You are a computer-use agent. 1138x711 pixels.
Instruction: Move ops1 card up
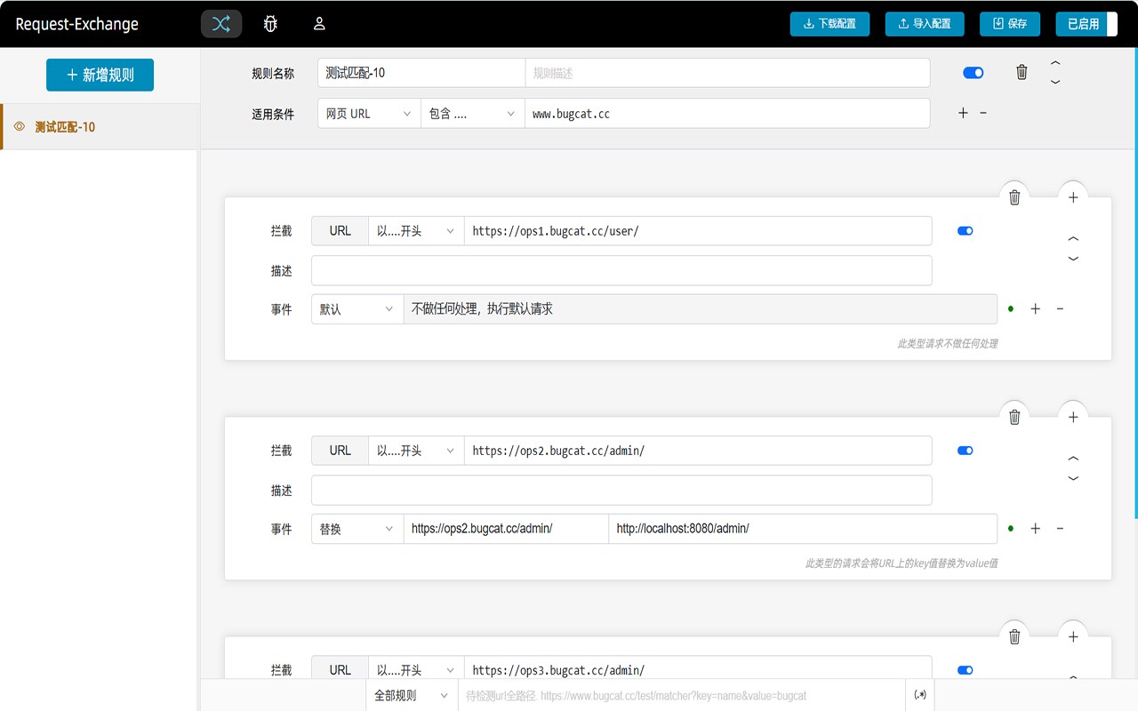tap(1073, 239)
